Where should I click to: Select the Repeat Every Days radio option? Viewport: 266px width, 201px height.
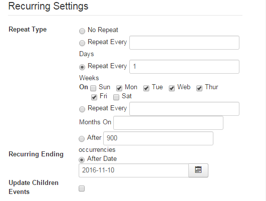tap(82, 43)
